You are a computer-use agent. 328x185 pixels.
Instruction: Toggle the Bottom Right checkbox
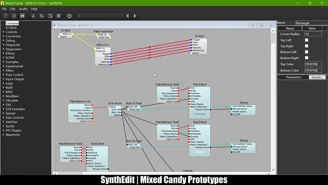click(307, 58)
